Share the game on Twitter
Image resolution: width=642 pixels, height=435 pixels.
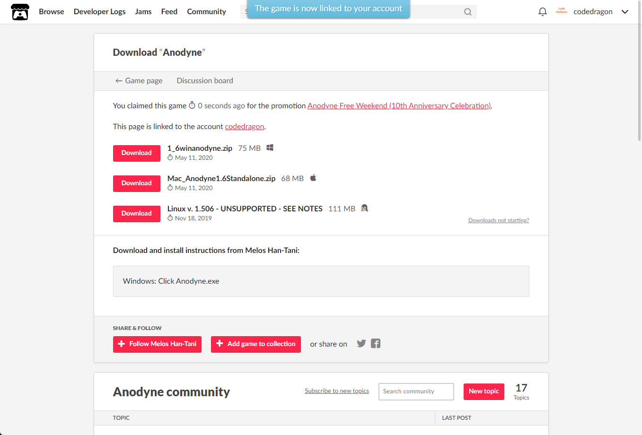tap(361, 344)
